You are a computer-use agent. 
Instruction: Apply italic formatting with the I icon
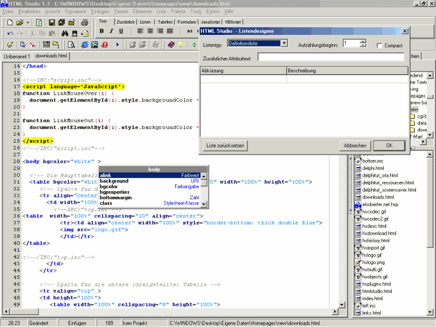(x=111, y=31)
